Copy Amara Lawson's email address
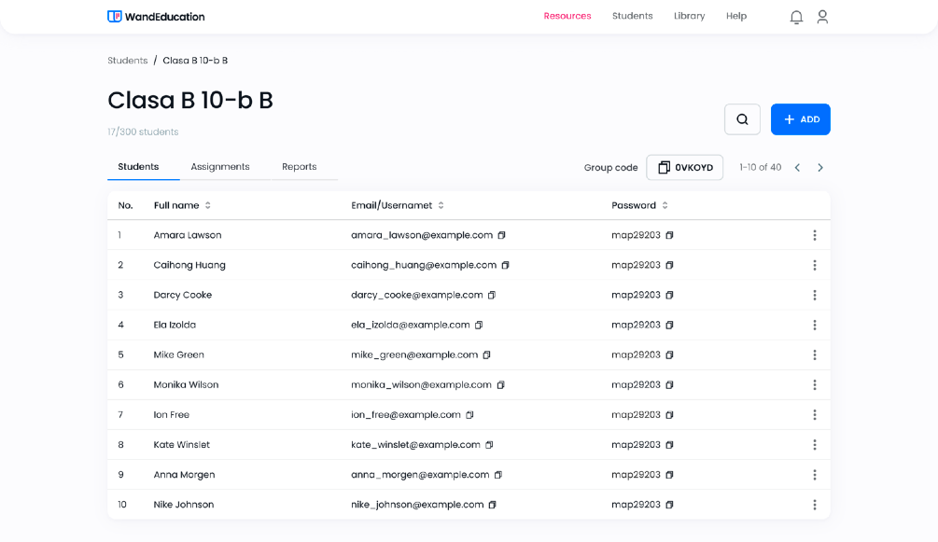938x542 pixels. click(x=502, y=235)
